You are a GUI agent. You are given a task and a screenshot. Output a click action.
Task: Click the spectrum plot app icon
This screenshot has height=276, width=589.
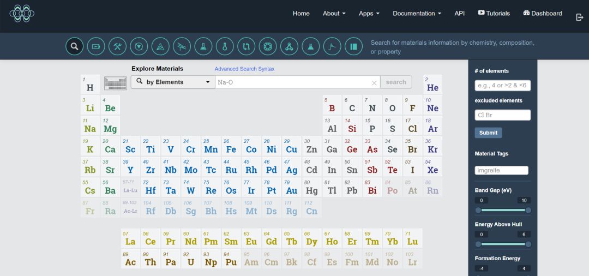(332, 46)
